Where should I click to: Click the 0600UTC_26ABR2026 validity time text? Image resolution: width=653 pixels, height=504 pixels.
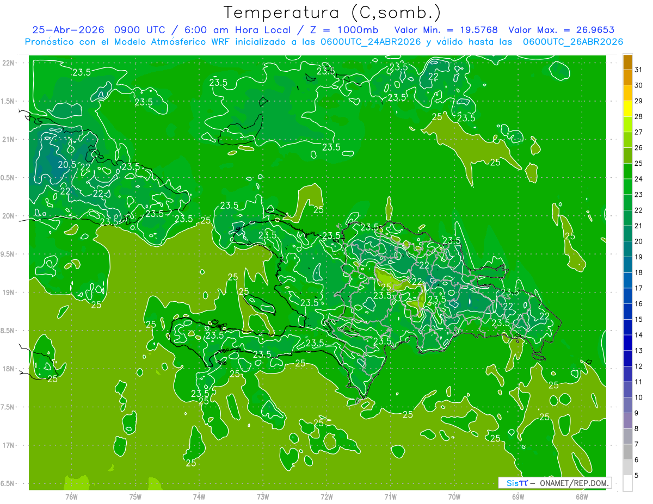[x=573, y=42]
